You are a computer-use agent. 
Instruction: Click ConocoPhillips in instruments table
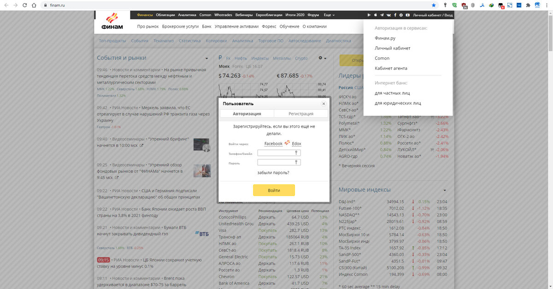click(x=233, y=217)
